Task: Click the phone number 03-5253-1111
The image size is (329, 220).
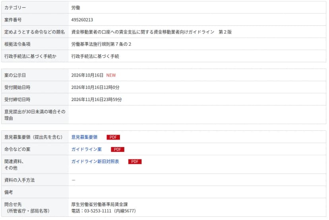Action: click(x=98, y=211)
